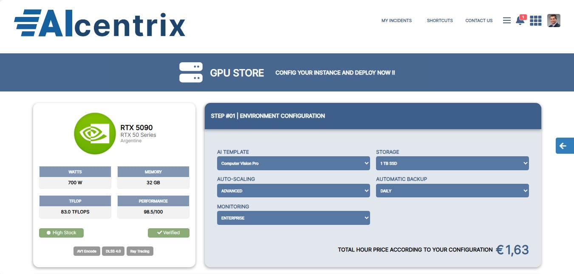Open My Incidents menu item
The width and height of the screenshot is (574, 274).
(396, 20)
